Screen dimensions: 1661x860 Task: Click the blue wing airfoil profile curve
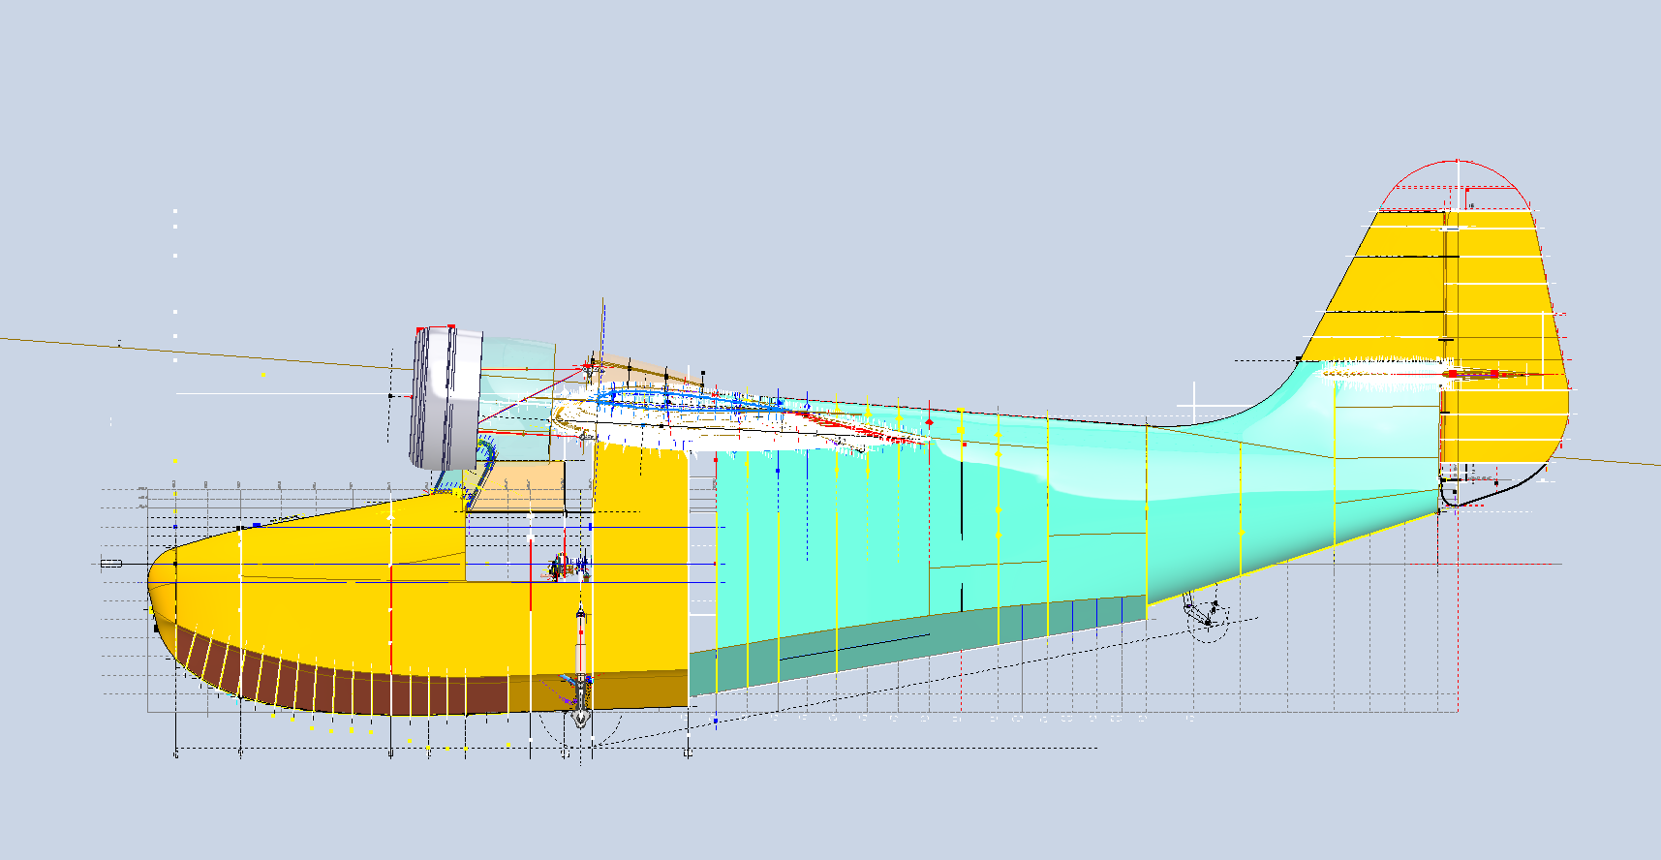click(678, 399)
